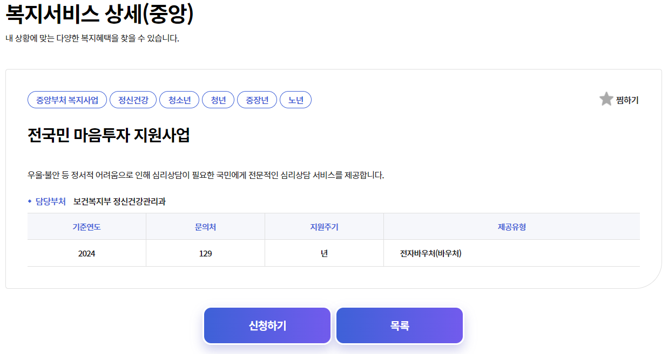668x354 pixels.
Task: Select the 노년 category tag
Action: pos(295,100)
